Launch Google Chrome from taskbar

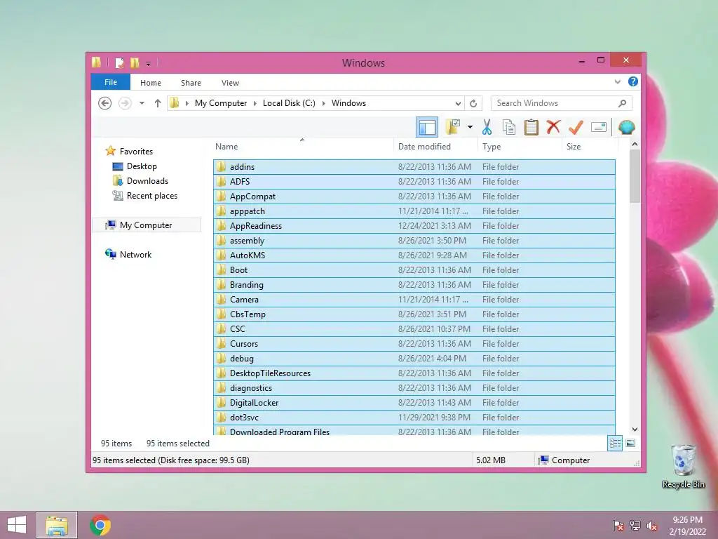(x=100, y=525)
